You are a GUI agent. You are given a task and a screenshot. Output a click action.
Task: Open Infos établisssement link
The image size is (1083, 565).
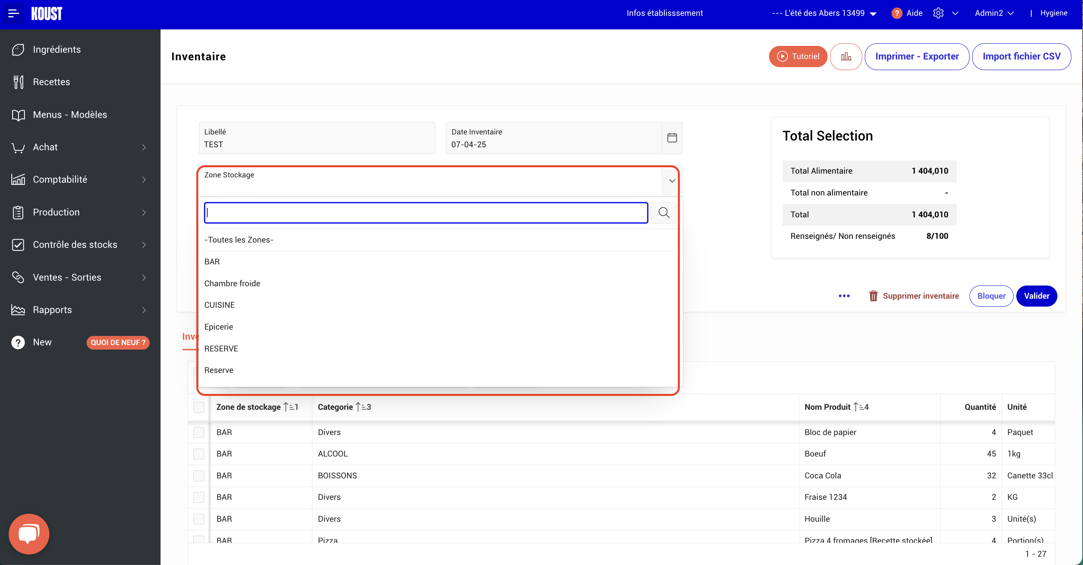(x=665, y=14)
